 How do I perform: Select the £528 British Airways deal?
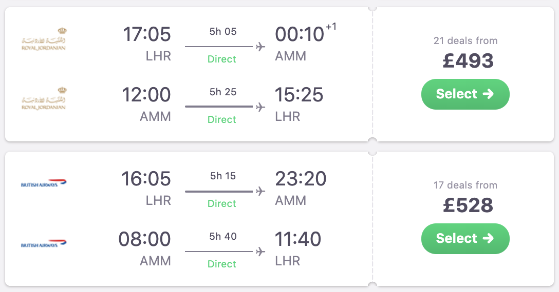[x=465, y=239]
